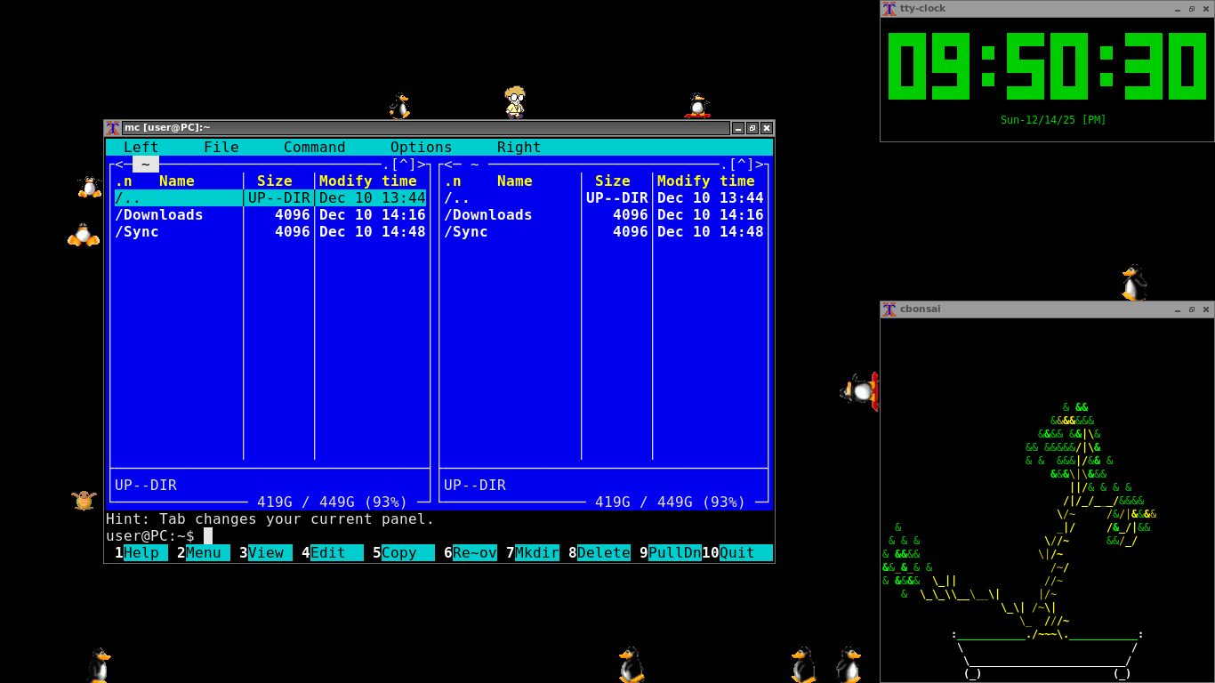This screenshot has width=1215, height=683.
Task: Go forward in right panel history with >
Action: [x=760, y=165]
